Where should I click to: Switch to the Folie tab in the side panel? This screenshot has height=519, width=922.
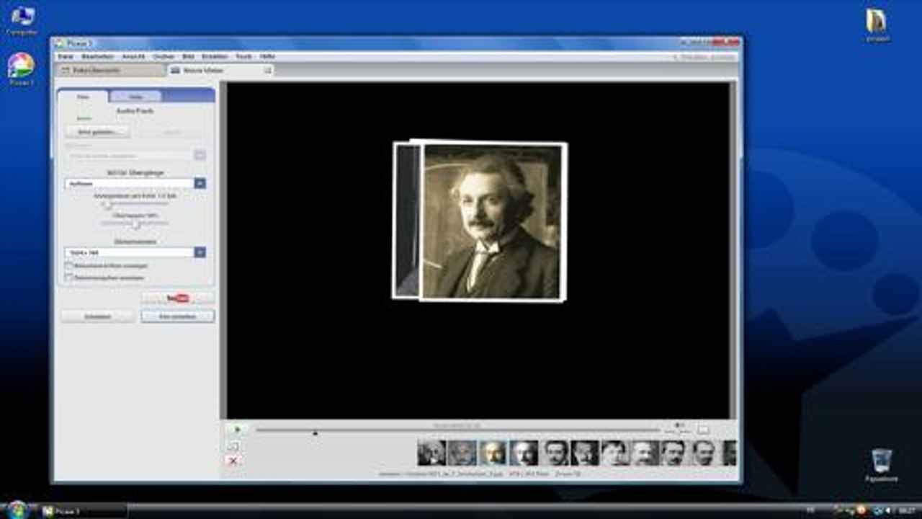135,96
